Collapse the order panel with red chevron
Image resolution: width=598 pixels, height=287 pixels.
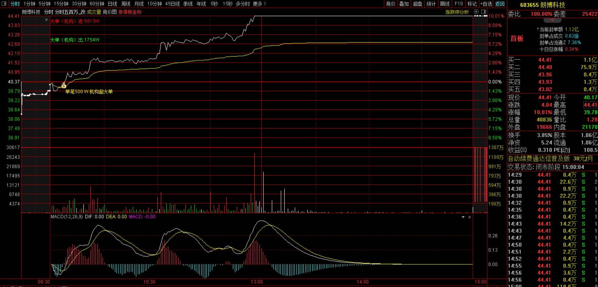(552, 20)
